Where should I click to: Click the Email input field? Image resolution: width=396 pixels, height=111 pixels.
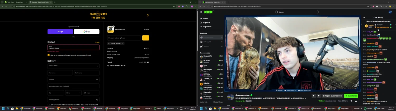pos(73,47)
